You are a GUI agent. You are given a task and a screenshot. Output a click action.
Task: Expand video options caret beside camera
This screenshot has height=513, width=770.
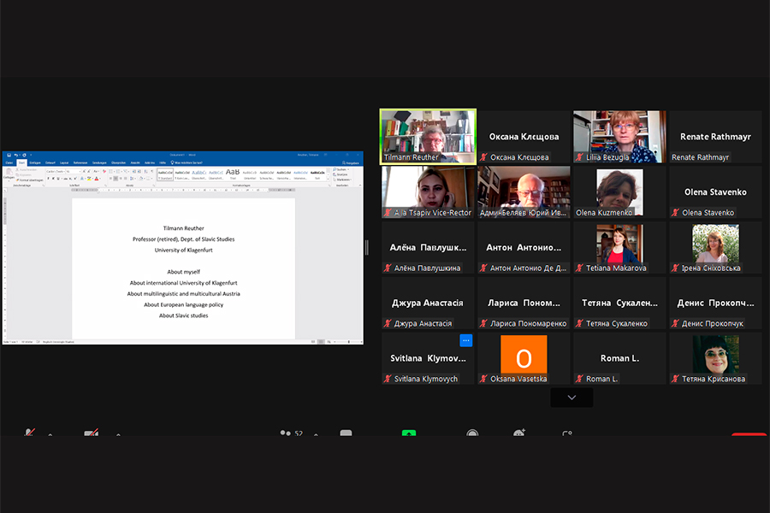(x=118, y=434)
